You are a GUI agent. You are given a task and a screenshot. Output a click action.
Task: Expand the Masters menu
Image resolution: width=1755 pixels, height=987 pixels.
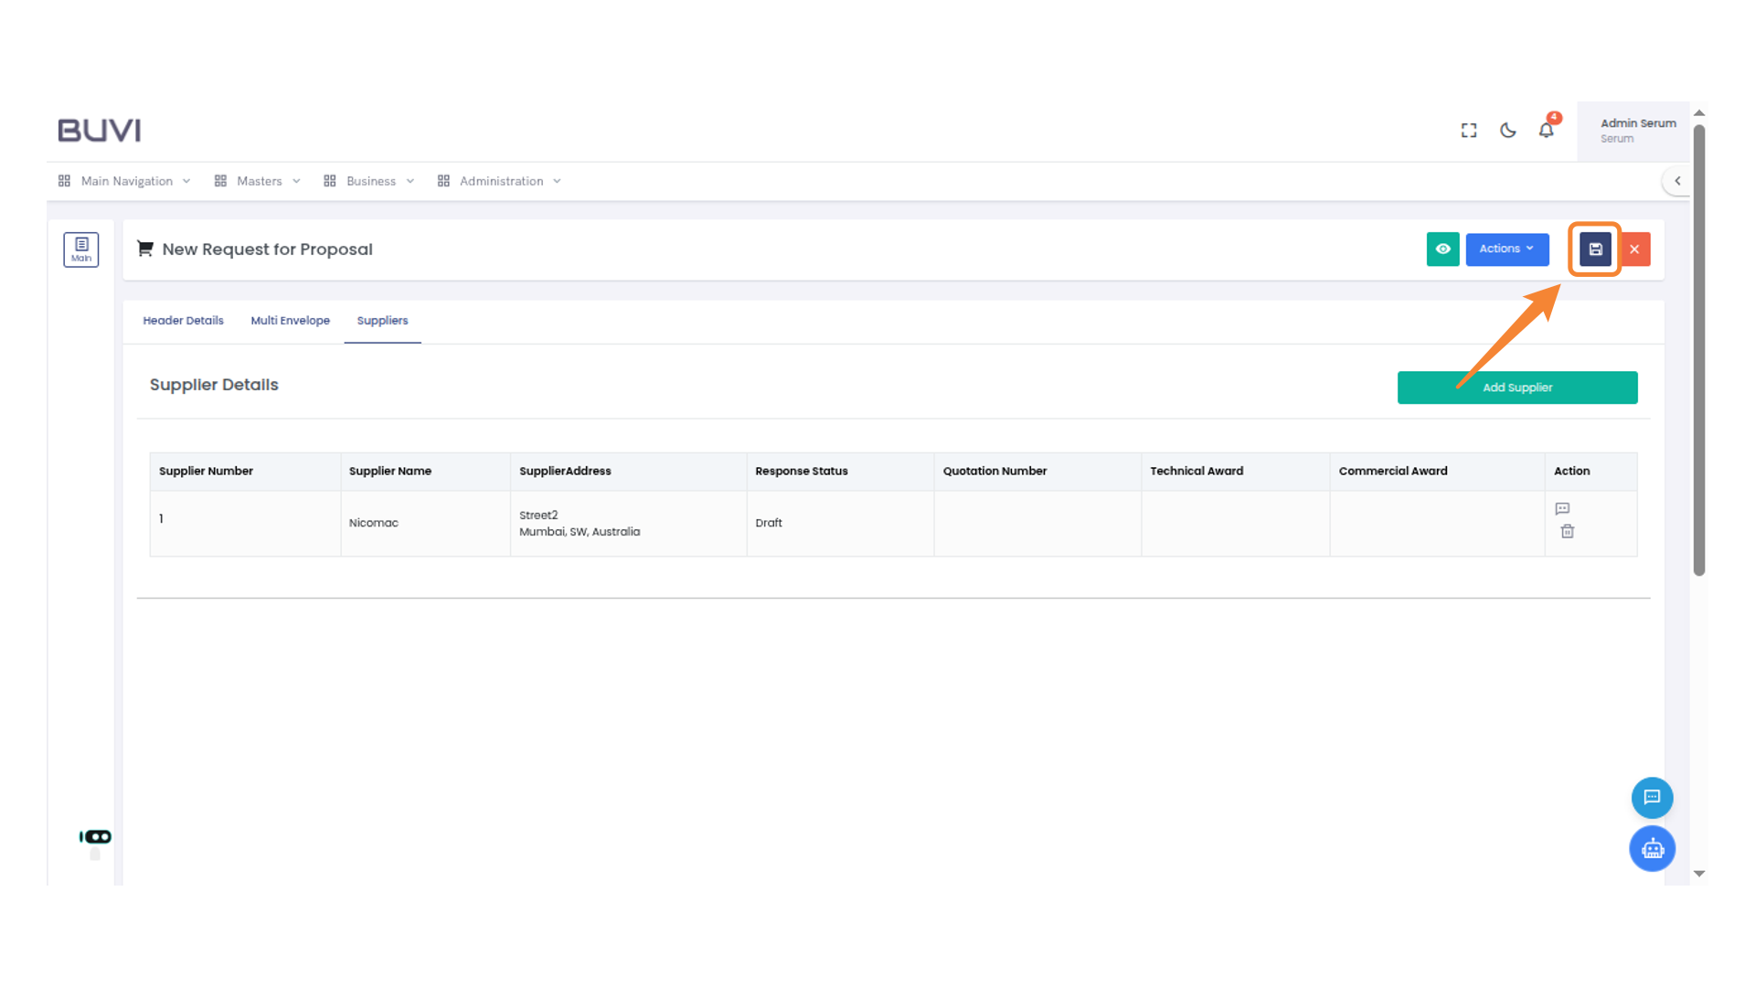258,181
